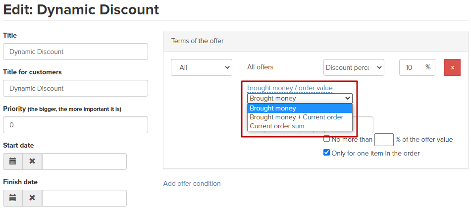Pick the 'Current order sum' option
The height and width of the screenshot is (214, 471).
[300, 126]
